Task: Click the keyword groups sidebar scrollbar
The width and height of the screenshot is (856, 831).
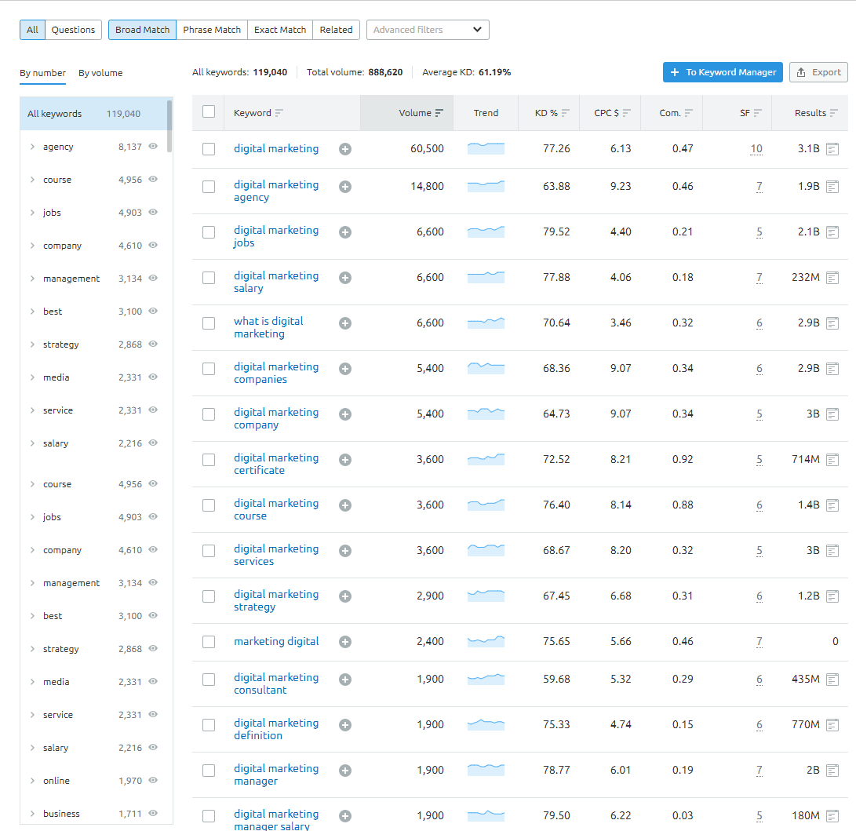Action: [169, 126]
